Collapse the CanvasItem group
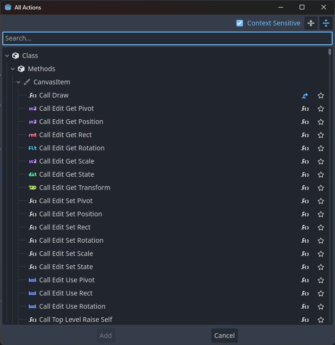This screenshot has height=345, width=335. click(18, 82)
